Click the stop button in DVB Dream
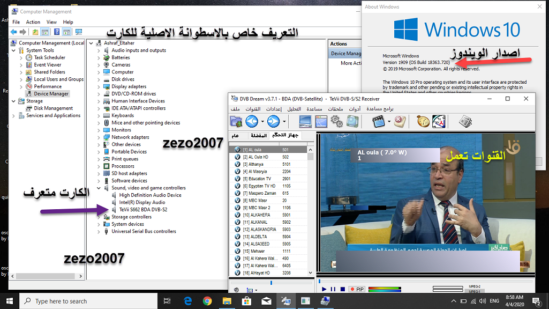 tap(343, 289)
